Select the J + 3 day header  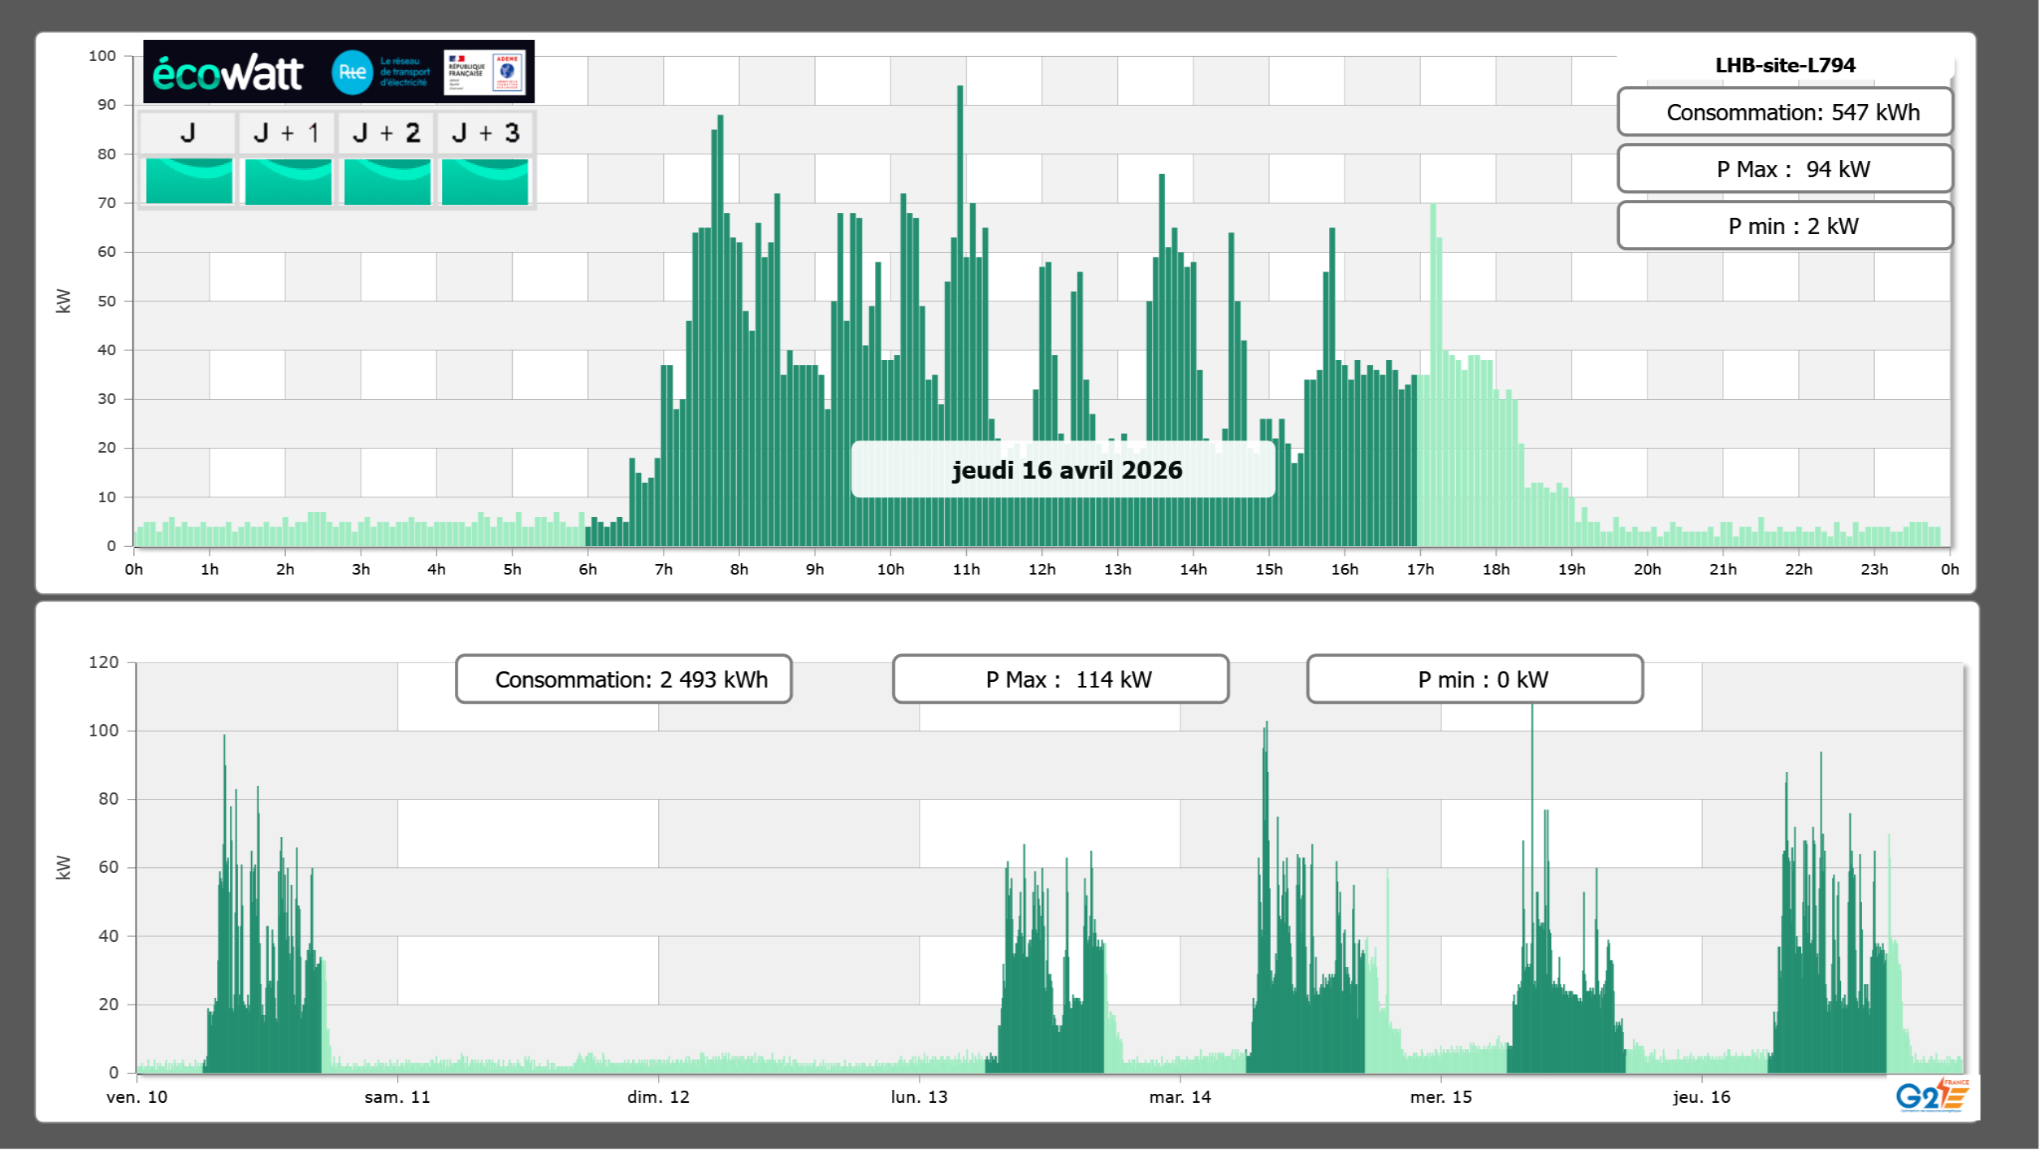[485, 133]
